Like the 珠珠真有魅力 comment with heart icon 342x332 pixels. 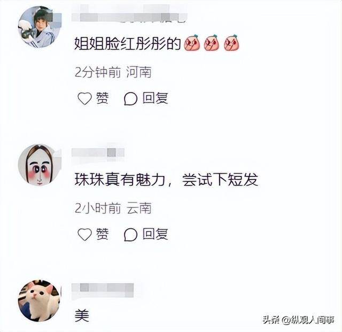click(84, 235)
